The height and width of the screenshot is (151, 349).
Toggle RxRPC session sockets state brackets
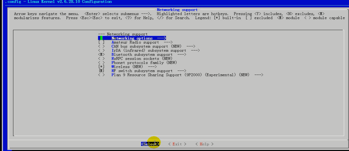(101, 58)
